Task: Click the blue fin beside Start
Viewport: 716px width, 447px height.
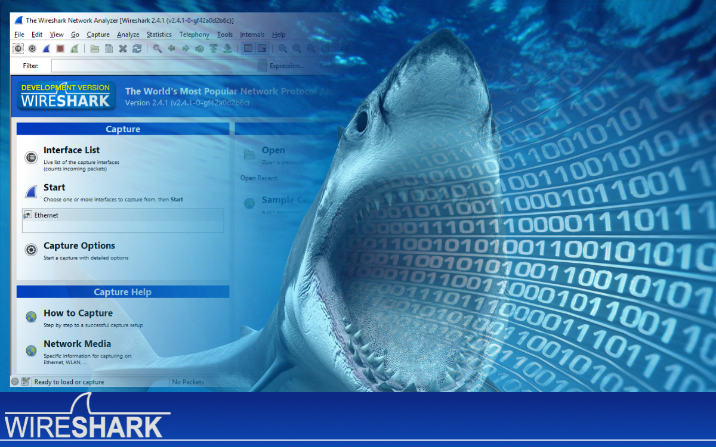Action: pos(31,192)
